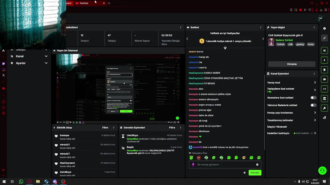
Task: Open the chat bubble icon in right toolbar
Action: (325, 79)
